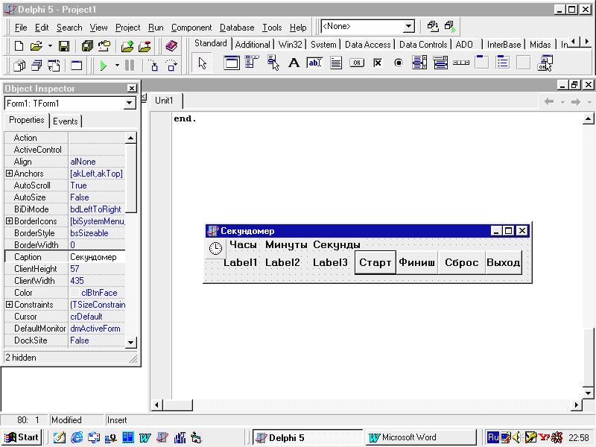Open the Project menu
The width and height of the screenshot is (596, 447).
click(x=127, y=28)
